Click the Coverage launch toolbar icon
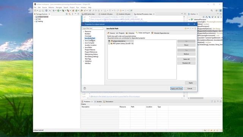 click(63, 11)
